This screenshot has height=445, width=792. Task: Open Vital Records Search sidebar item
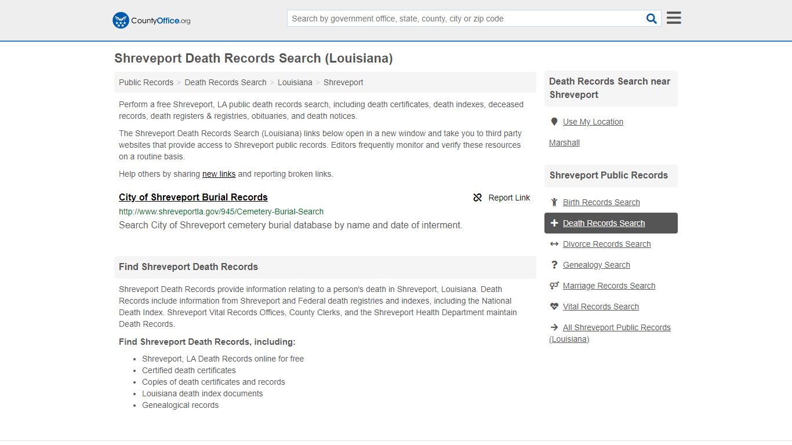pos(601,307)
